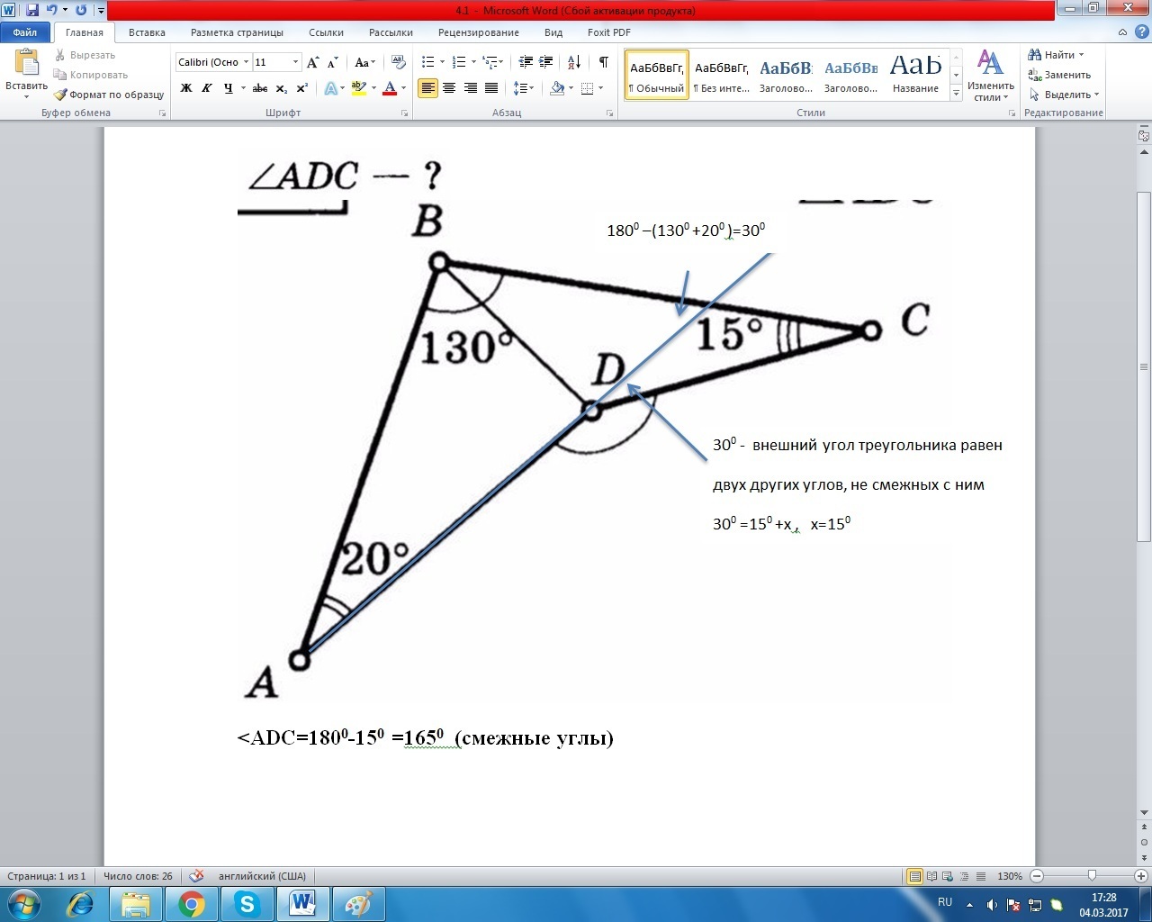Open Paint from the taskbar
The height and width of the screenshot is (922, 1152).
coord(358,903)
